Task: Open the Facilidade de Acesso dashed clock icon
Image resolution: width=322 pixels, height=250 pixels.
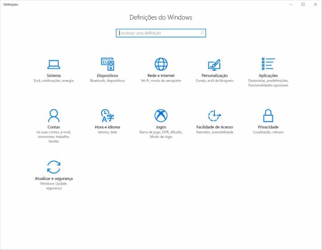Action: [215, 116]
